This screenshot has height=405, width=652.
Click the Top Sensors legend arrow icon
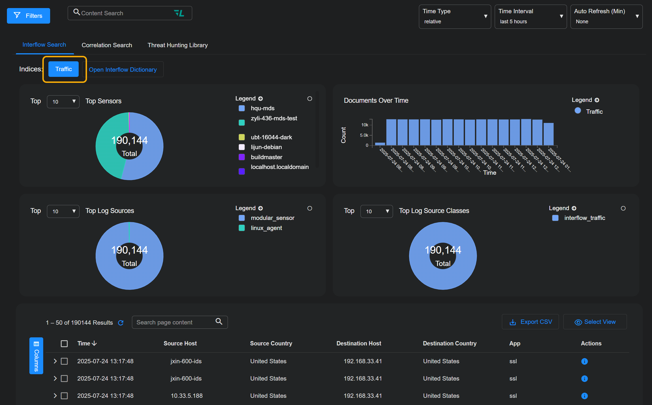click(x=260, y=99)
